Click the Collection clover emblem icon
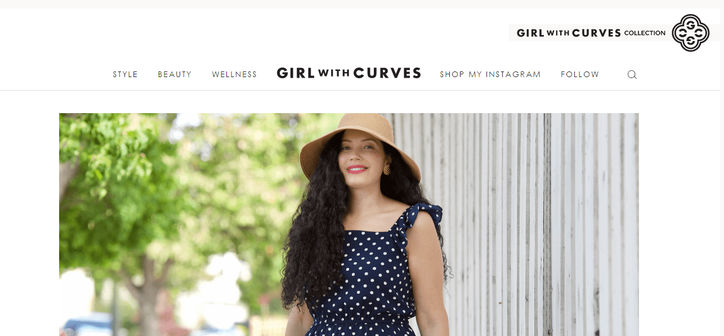 tap(690, 33)
